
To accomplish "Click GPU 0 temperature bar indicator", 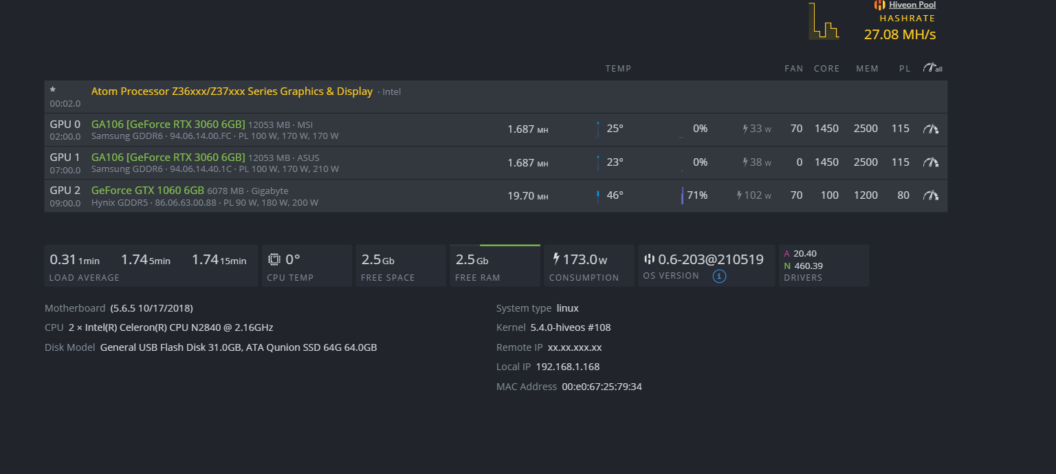I will pos(597,129).
